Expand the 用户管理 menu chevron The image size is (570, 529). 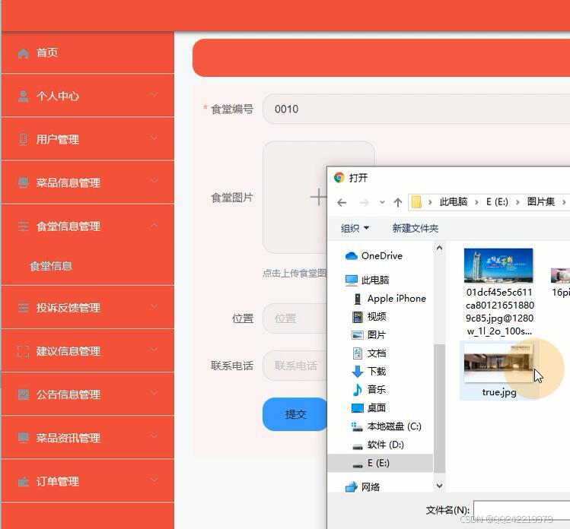pyautogui.click(x=154, y=138)
